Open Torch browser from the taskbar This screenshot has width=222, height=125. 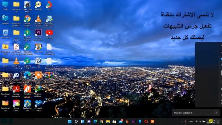(127, 122)
